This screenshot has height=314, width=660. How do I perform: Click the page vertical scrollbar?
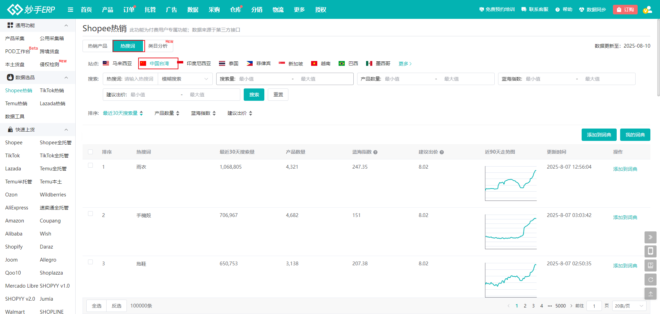pyautogui.click(x=658, y=58)
